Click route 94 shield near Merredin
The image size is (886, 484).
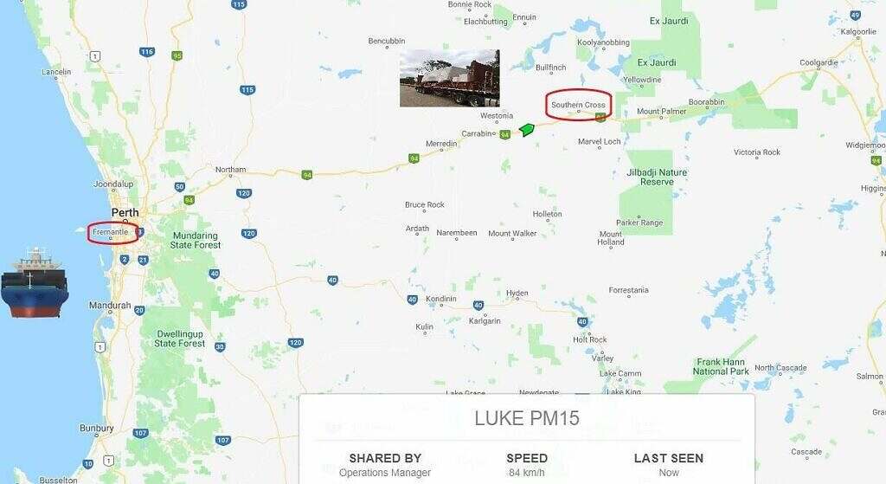point(414,158)
